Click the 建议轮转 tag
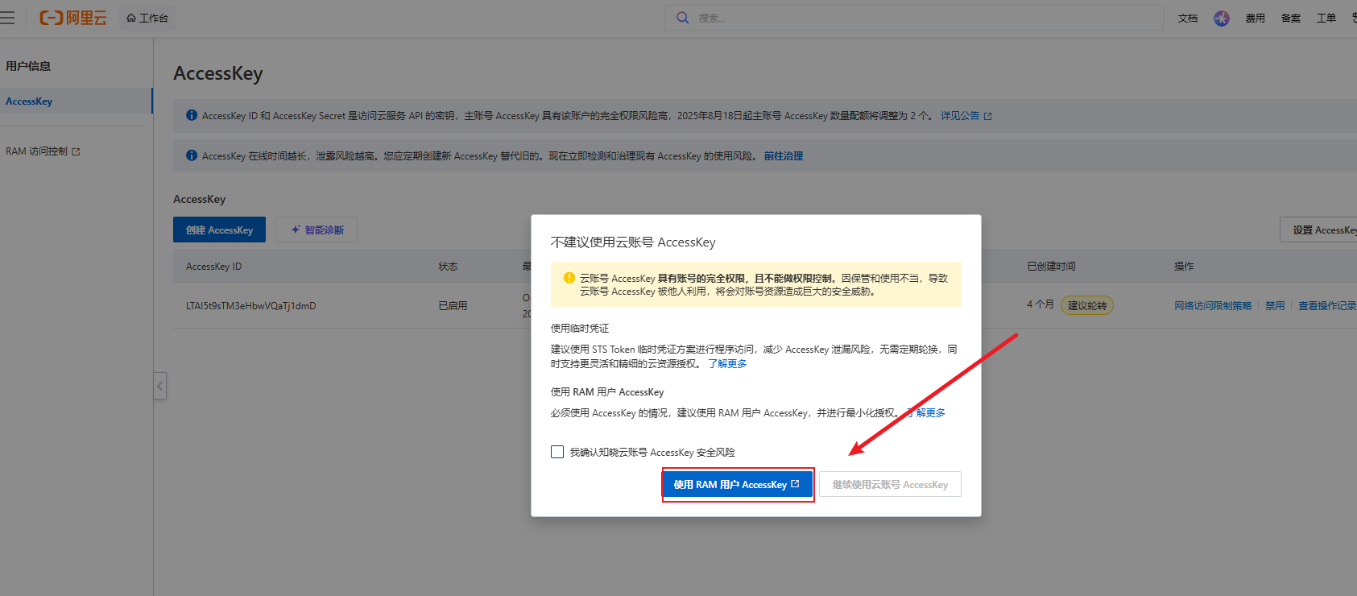The image size is (1357, 596). coord(1087,306)
